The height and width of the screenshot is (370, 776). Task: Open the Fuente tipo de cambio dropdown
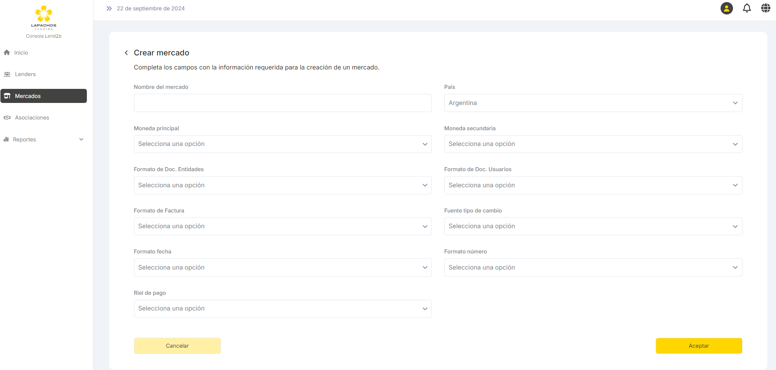coord(593,227)
